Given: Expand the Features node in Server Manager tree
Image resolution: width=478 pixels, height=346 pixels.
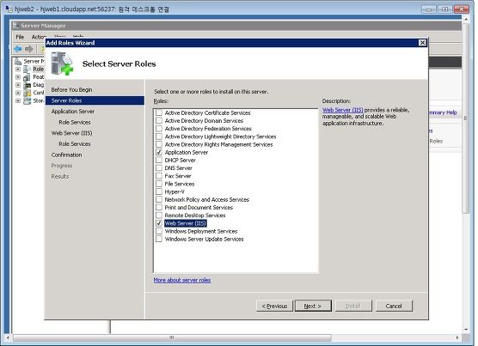Looking at the screenshot, I should click(18, 77).
